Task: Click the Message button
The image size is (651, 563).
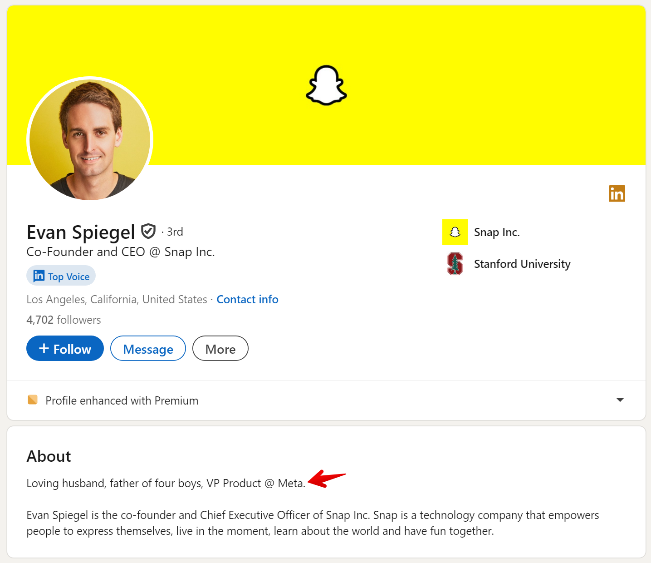Action: pos(148,349)
